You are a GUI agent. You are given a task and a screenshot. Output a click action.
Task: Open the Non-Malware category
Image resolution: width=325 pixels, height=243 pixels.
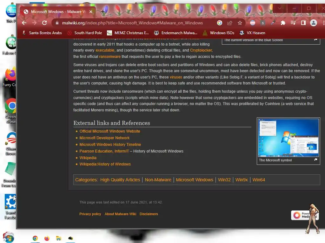click(x=158, y=180)
